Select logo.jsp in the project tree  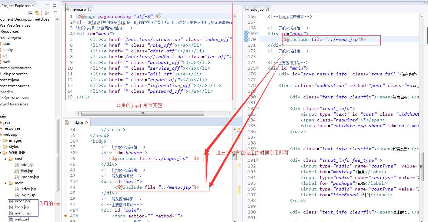(x=22, y=207)
